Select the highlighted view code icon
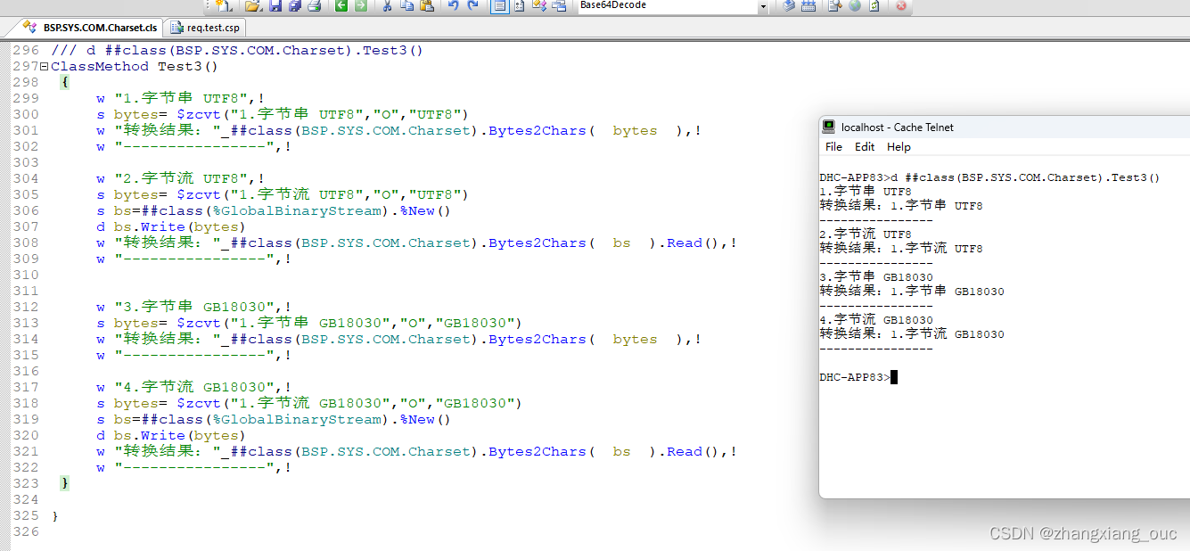Image resolution: width=1190 pixels, height=551 pixels. (500, 5)
